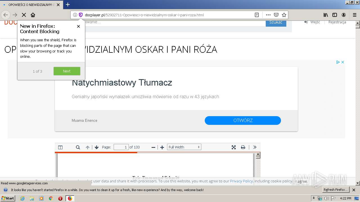The width and height of the screenshot is (360, 202).
Task: Open the Windows Start menu
Action: (x=8, y=198)
